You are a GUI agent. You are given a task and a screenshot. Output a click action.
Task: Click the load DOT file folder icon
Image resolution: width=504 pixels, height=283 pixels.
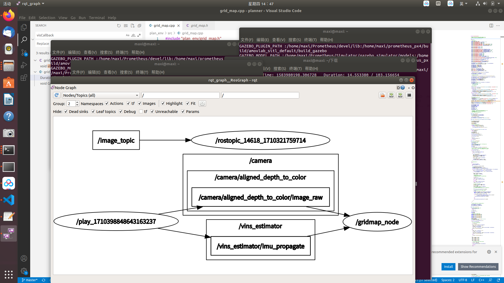(382, 95)
